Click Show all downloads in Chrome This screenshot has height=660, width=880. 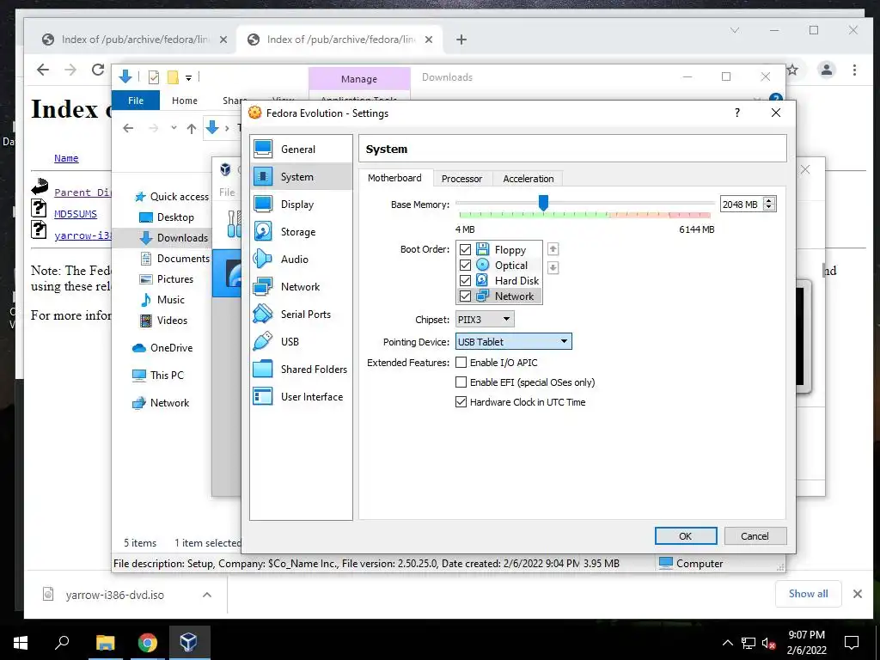pos(808,594)
